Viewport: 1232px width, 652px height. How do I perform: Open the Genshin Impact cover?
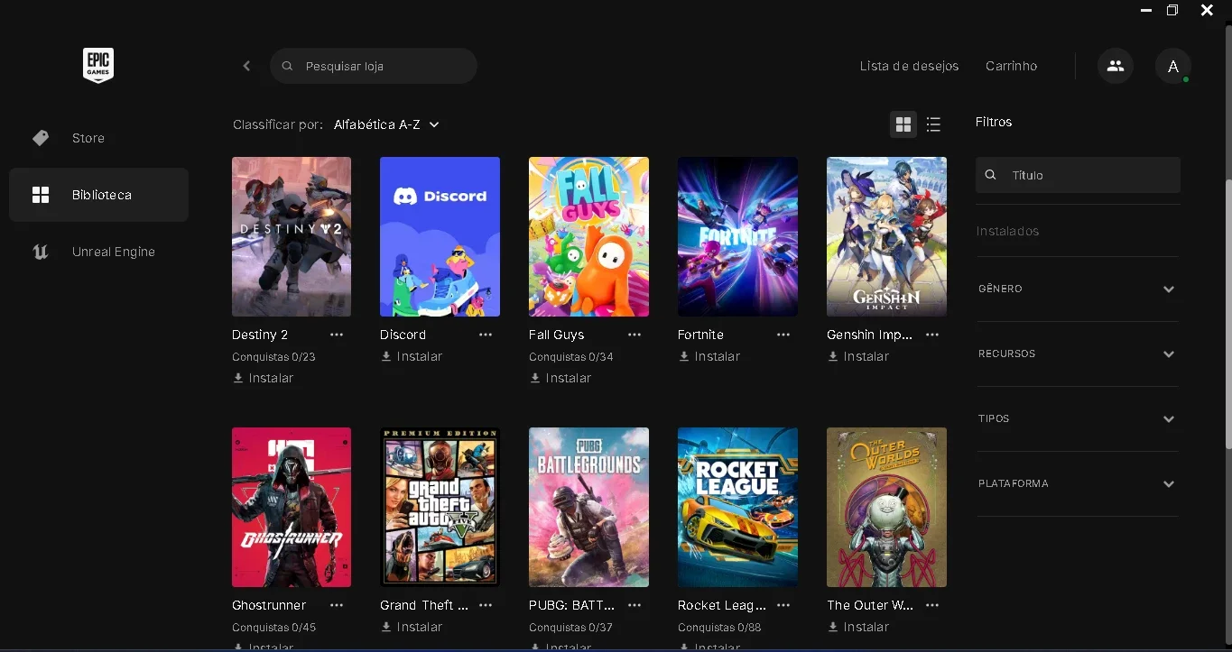886,236
